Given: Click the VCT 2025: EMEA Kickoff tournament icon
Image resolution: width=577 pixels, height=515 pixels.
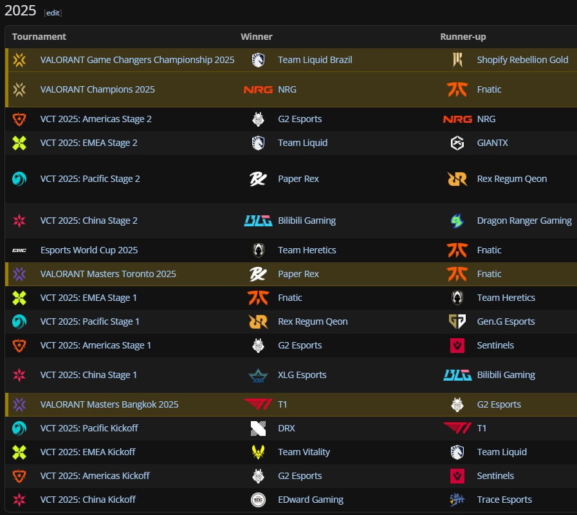Looking at the screenshot, I should point(19,452).
